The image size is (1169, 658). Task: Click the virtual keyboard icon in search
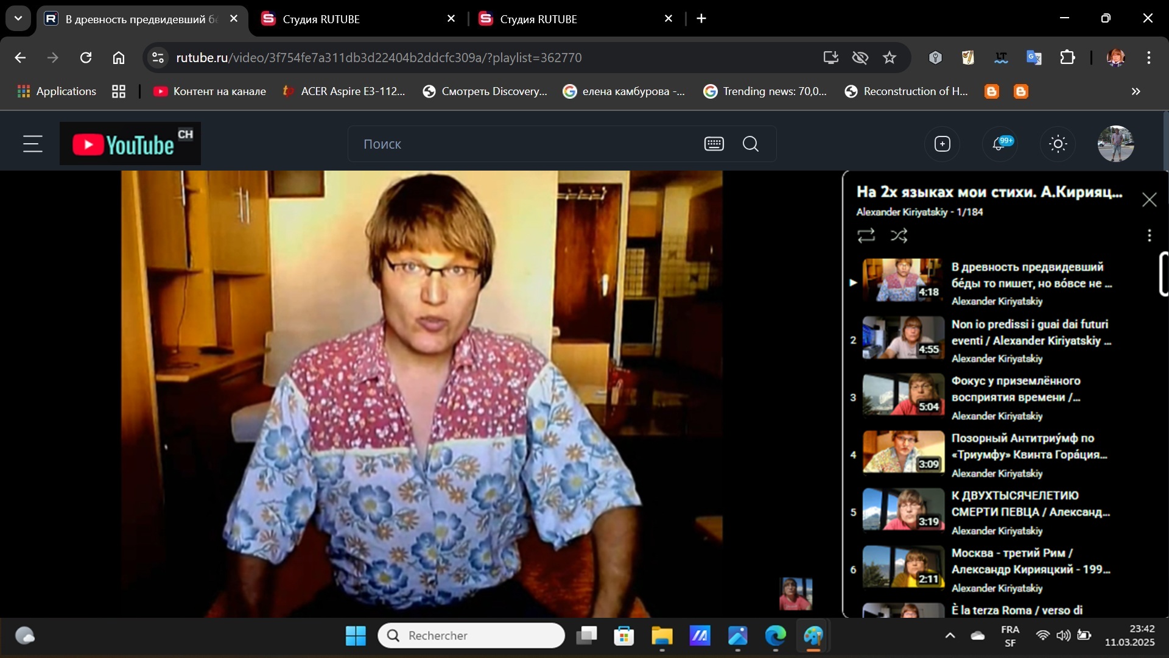[714, 144]
